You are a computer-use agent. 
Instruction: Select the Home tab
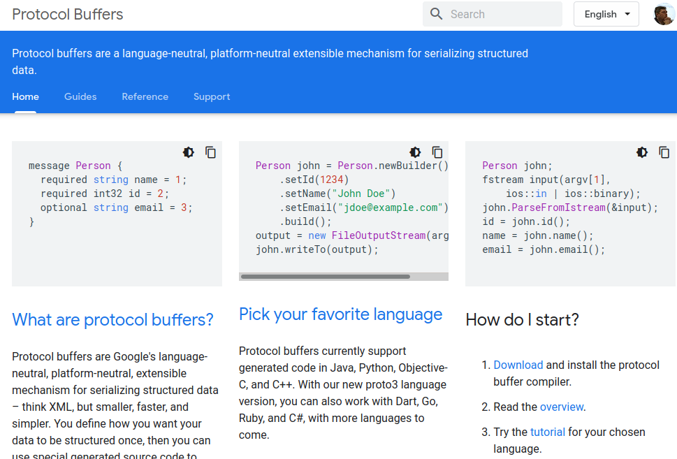pyautogui.click(x=25, y=96)
